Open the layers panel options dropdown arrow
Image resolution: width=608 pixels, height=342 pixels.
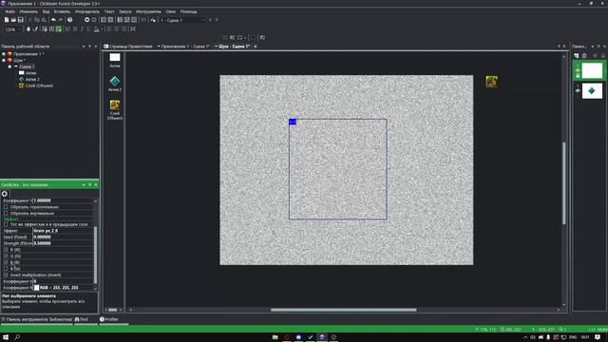click(x=592, y=47)
